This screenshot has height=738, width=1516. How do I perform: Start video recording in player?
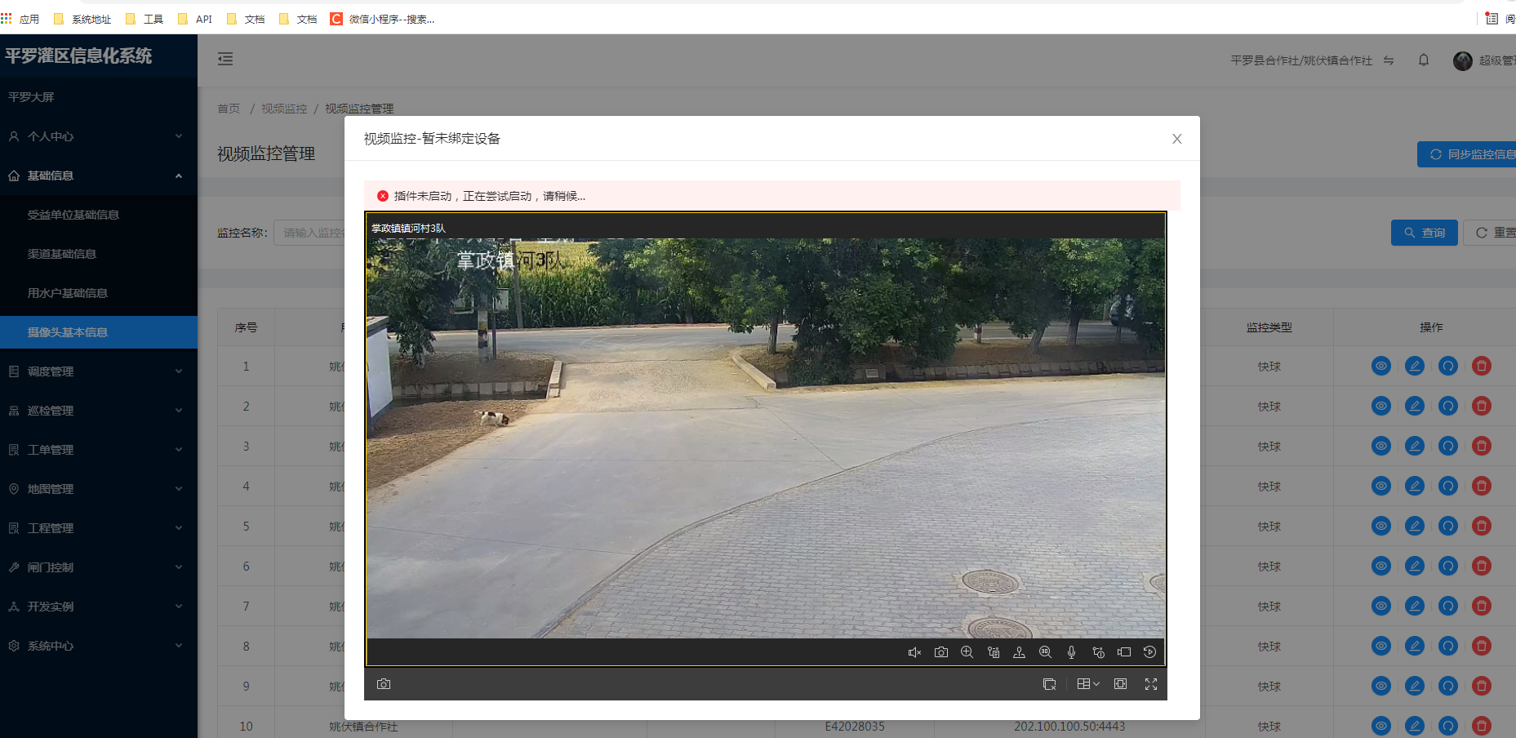1124,652
